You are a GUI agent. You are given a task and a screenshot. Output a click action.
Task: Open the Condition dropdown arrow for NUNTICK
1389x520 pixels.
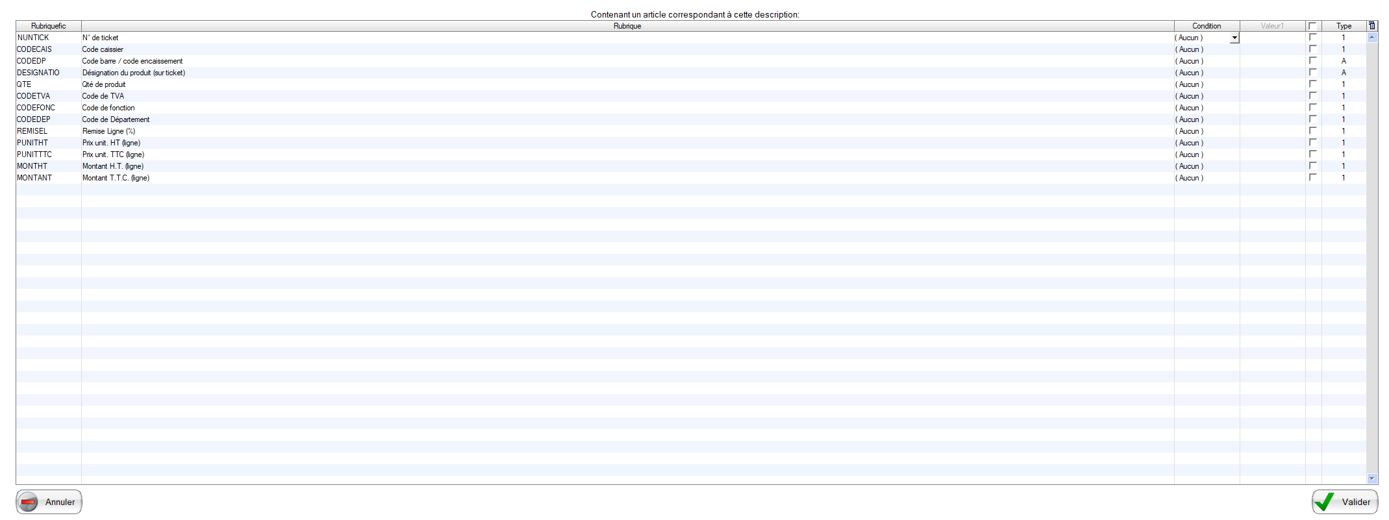click(x=1234, y=38)
